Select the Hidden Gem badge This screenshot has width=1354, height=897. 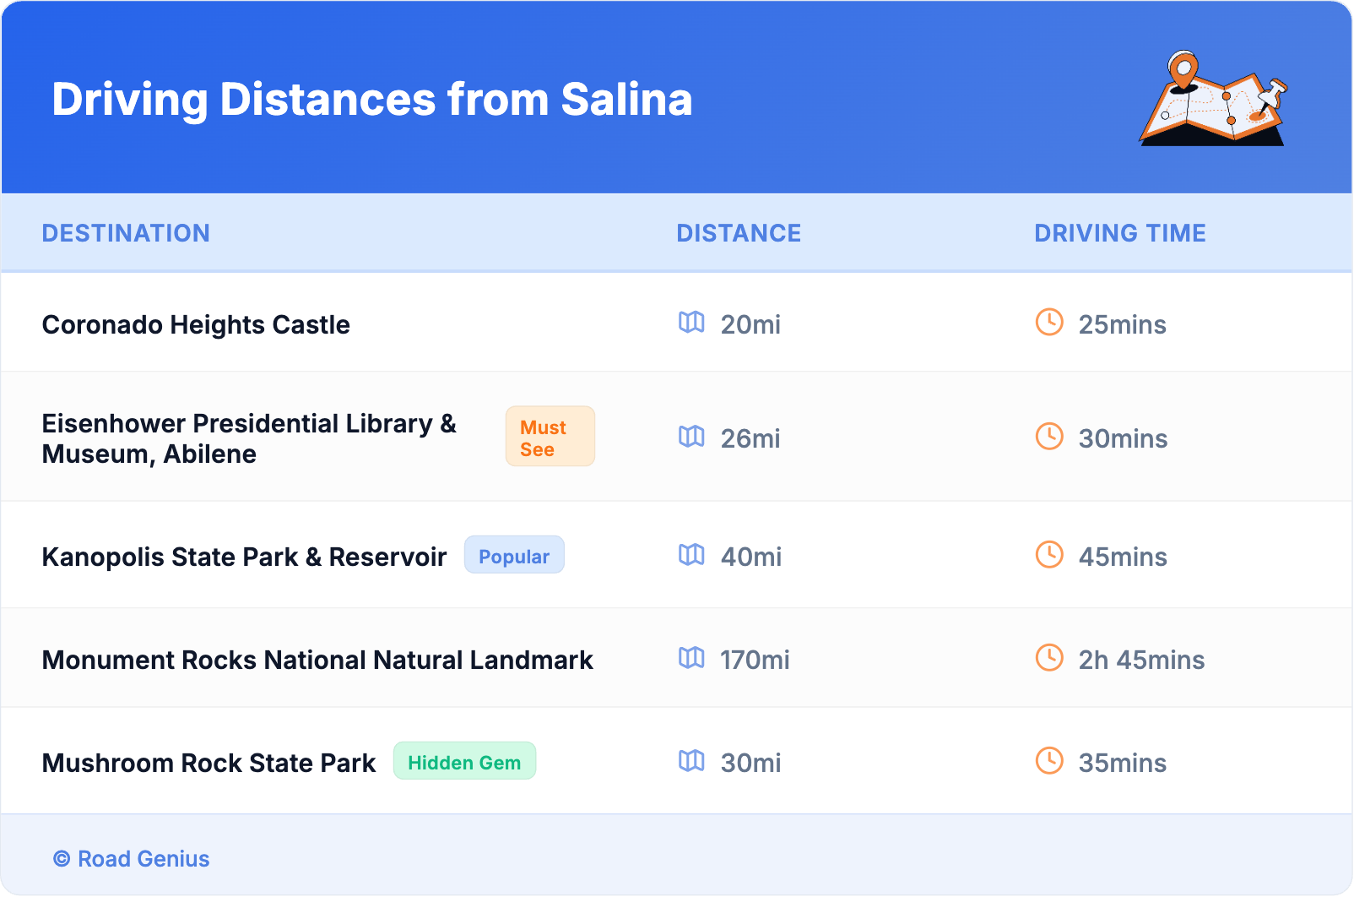coord(464,762)
